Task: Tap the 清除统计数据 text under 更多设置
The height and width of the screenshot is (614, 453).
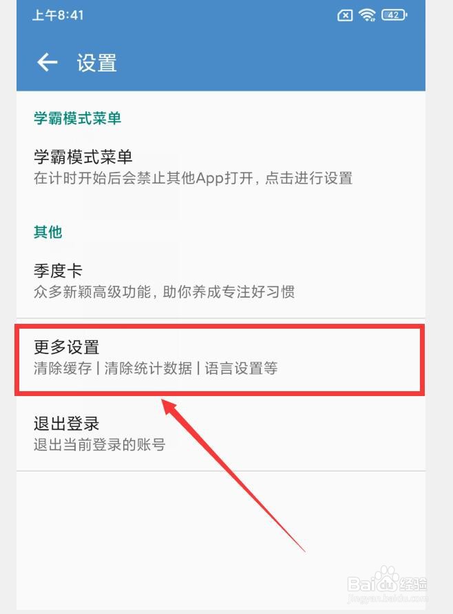Action: [148, 368]
